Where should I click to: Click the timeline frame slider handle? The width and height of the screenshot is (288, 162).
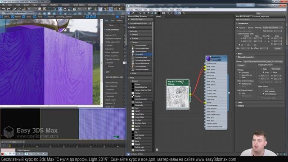[x=13, y=142]
